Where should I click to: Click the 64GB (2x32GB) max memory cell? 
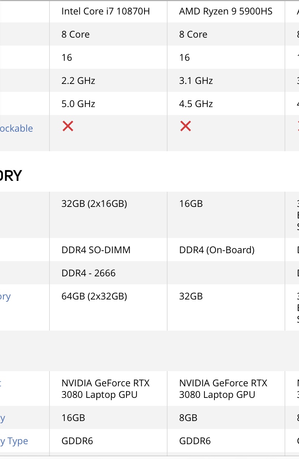click(x=94, y=297)
